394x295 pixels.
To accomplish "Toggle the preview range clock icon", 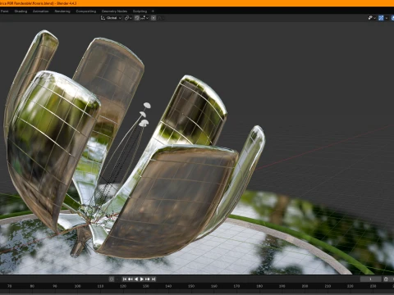I will [x=386, y=279].
